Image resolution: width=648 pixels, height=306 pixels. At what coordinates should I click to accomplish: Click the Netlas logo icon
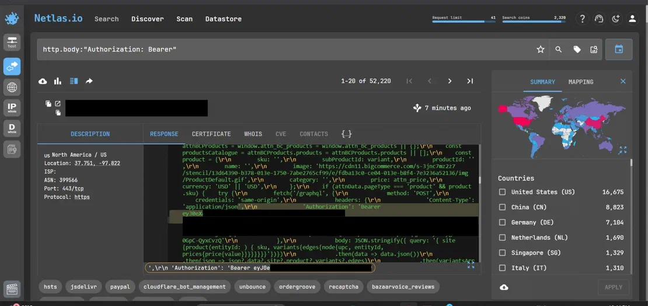coord(12,19)
